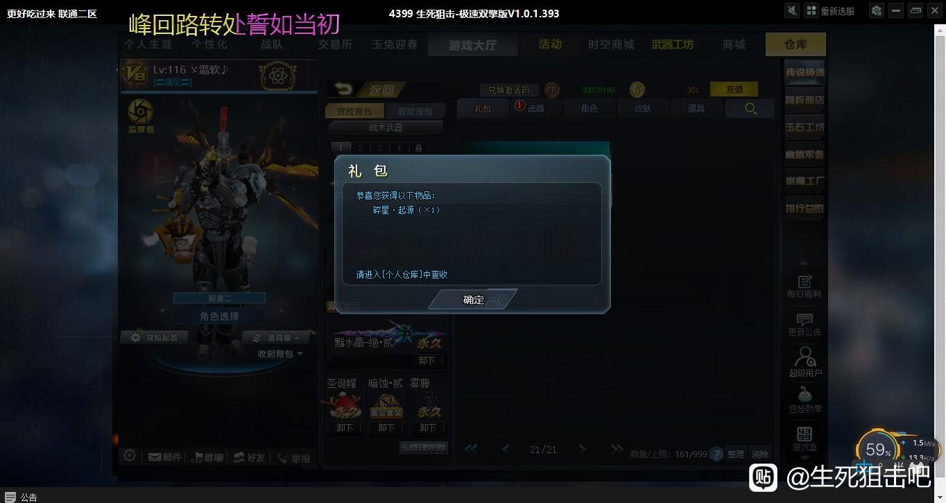Switch to the 仓库 warehouse tab
Image resolution: width=946 pixels, height=503 pixels.
coord(796,44)
